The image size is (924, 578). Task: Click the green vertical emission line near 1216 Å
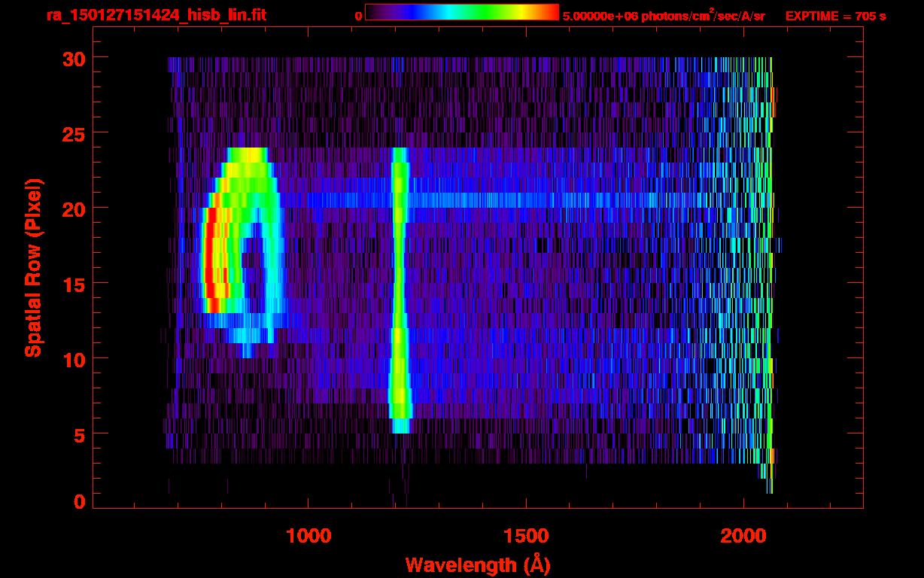(x=399, y=290)
